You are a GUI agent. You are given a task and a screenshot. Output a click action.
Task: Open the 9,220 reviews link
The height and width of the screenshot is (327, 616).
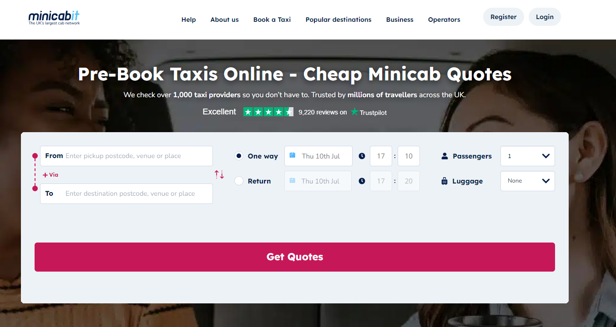click(323, 112)
